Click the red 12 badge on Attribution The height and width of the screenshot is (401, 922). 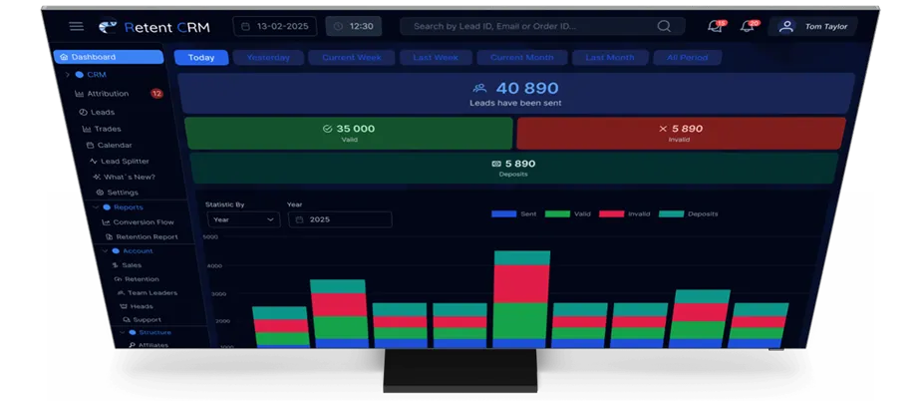tap(156, 93)
